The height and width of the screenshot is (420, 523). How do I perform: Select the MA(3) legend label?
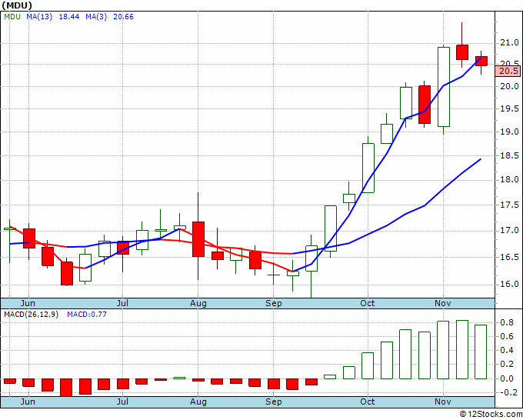click(x=96, y=17)
